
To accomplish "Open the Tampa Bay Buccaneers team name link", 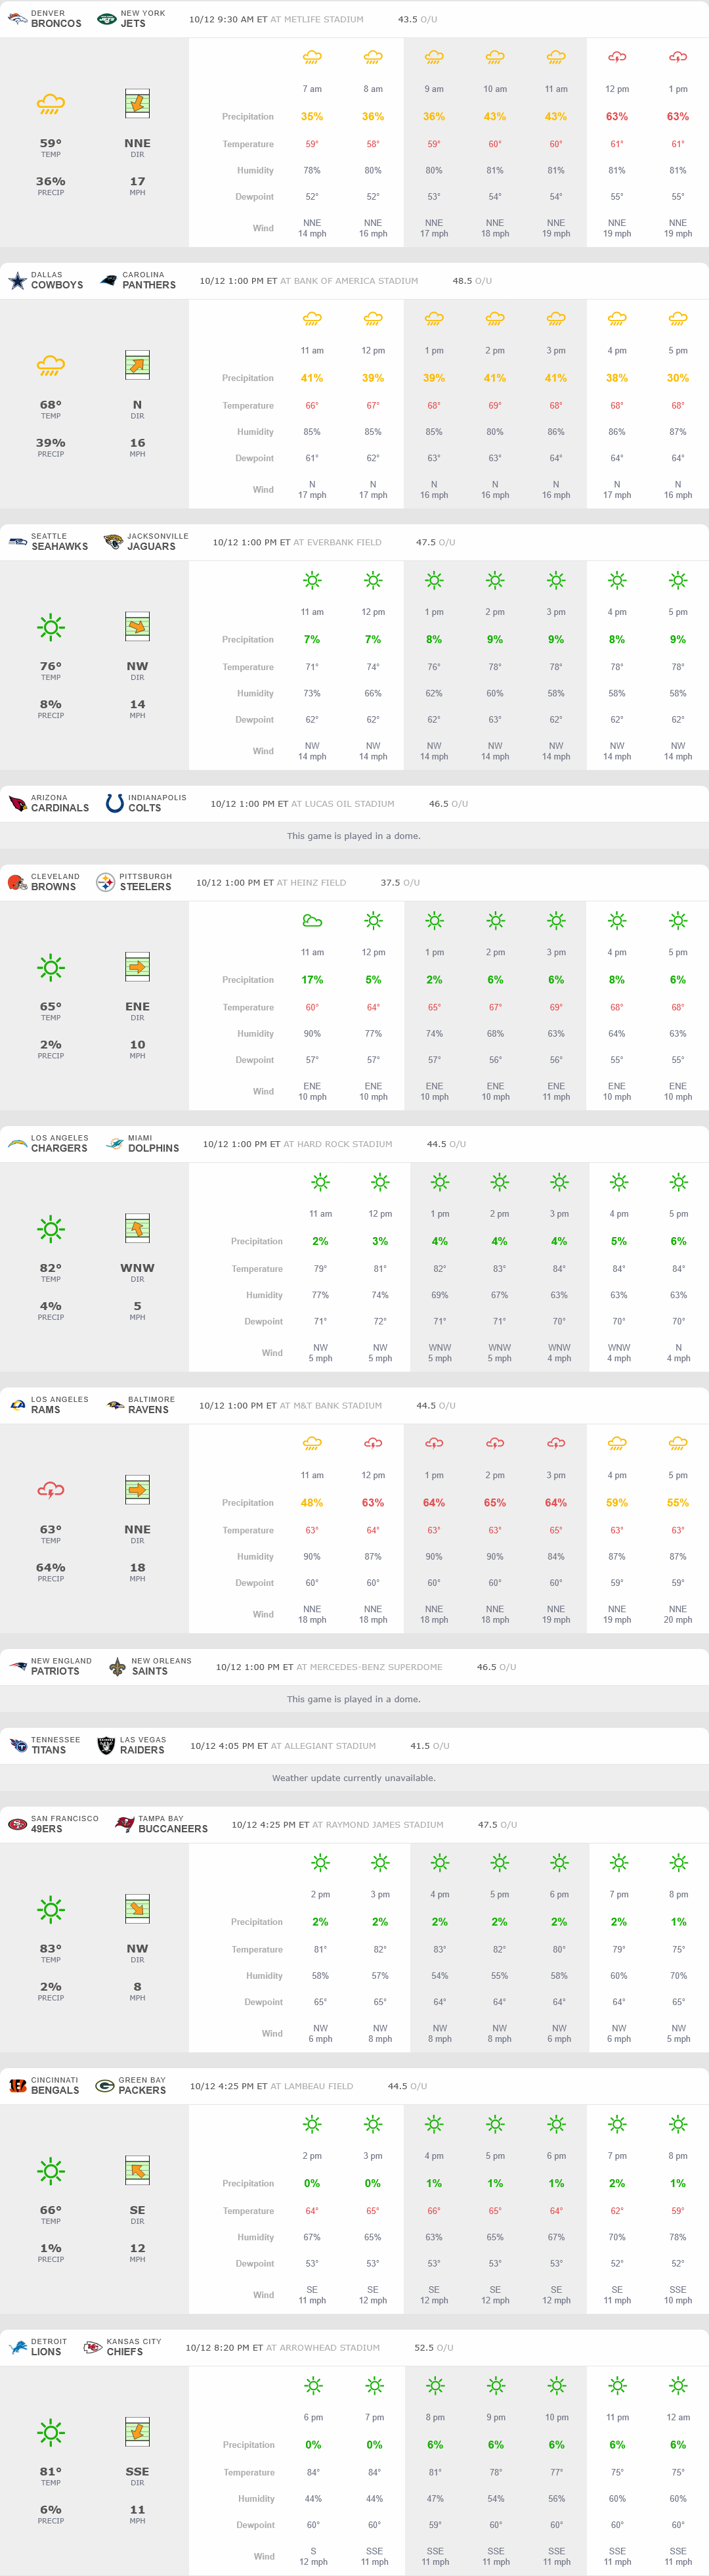I will point(173,1829).
